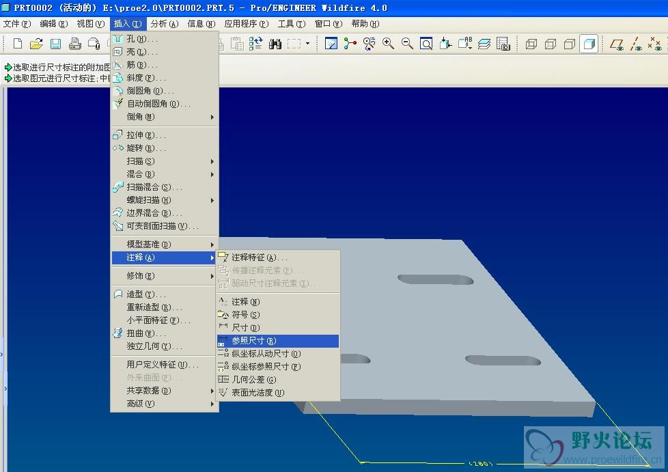Select 表面光洁度(U) surface finish
Screen dimensions: 668x472
(278, 393)
